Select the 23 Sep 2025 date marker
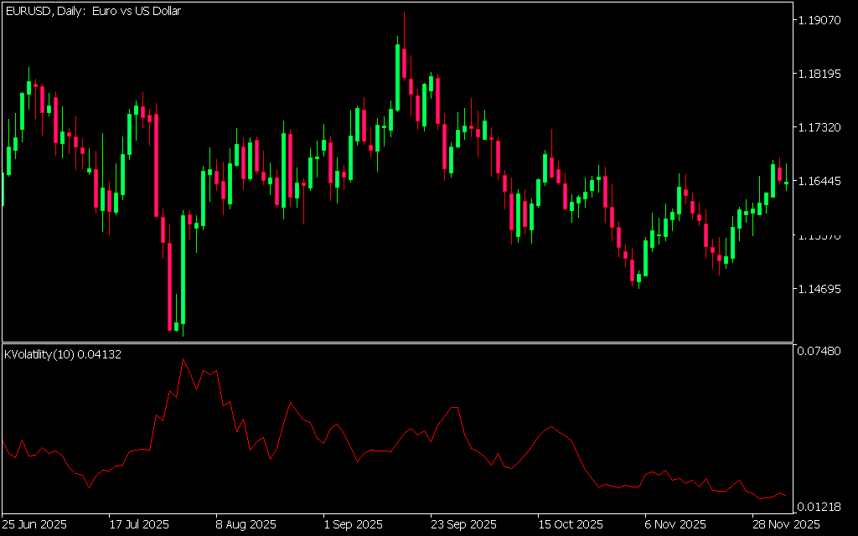This screenshot has width=858, height=536. [x=462, y=525]
